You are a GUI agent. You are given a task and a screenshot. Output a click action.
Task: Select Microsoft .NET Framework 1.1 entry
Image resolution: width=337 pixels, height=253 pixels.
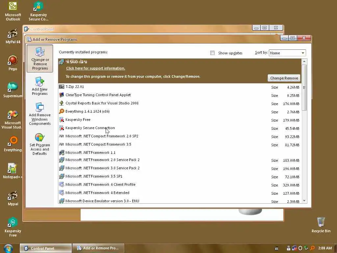(180, 153)
